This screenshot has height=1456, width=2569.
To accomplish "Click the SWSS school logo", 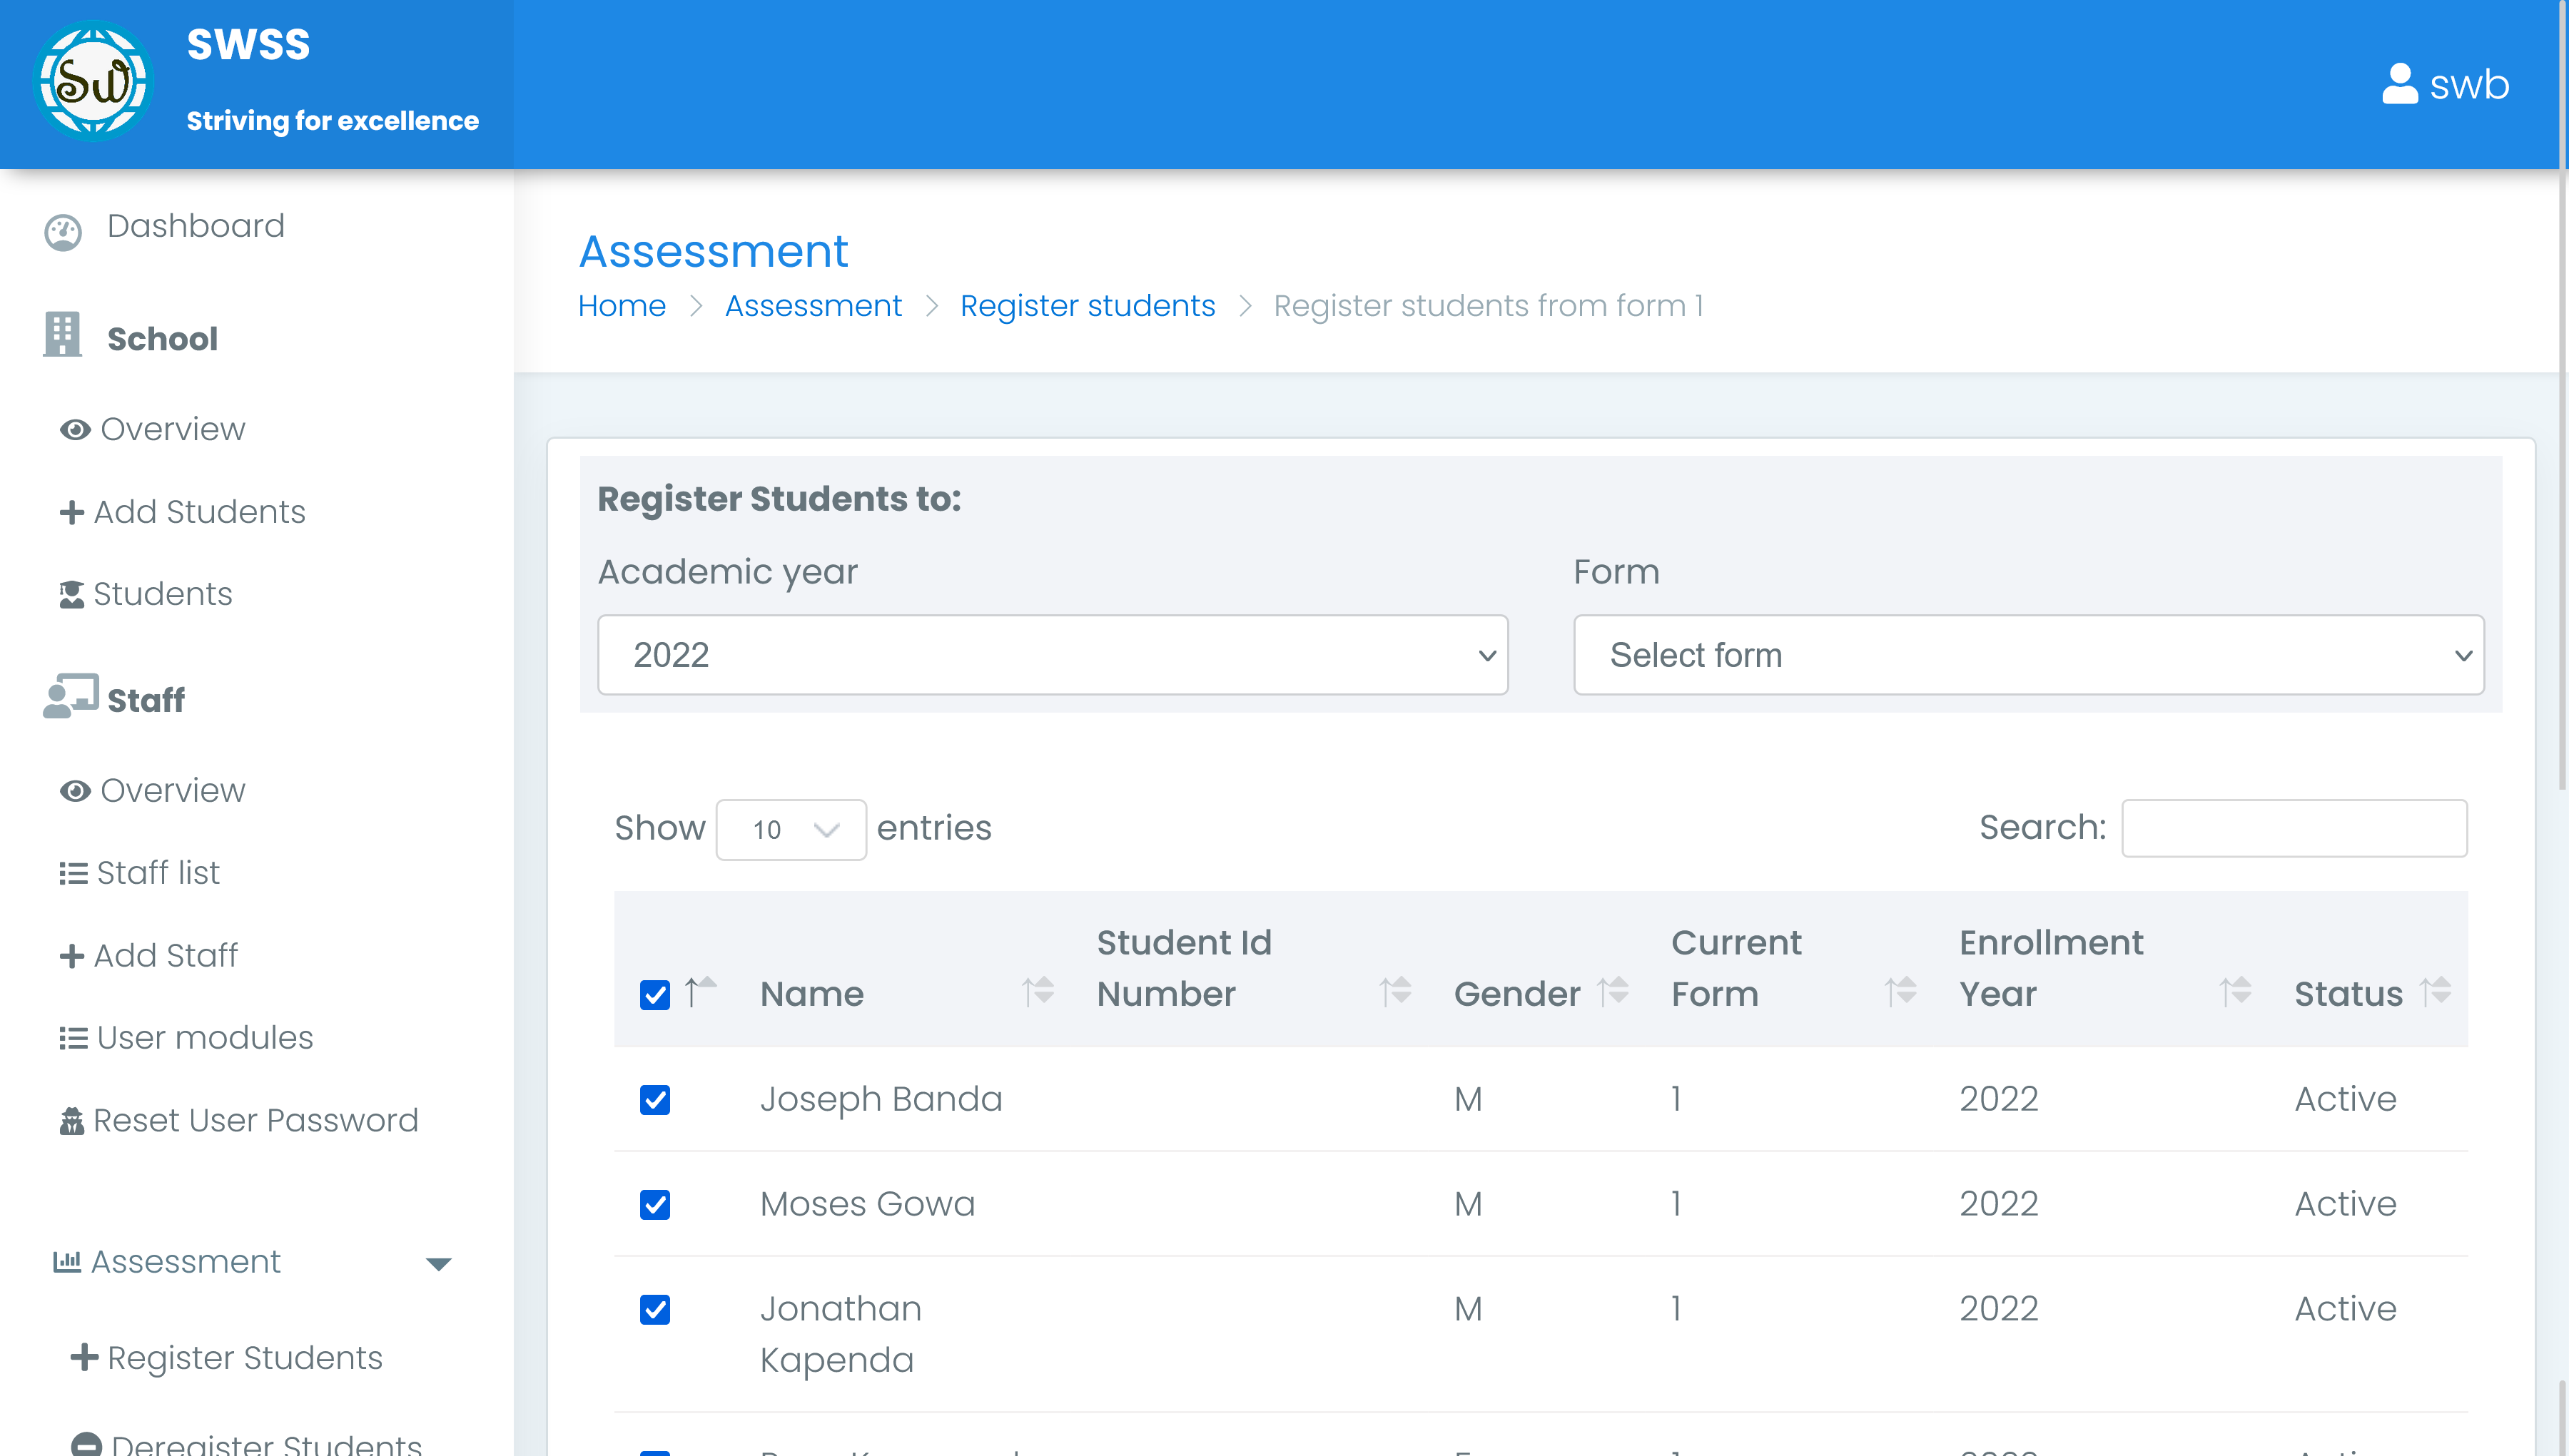I will click(93, 82).
